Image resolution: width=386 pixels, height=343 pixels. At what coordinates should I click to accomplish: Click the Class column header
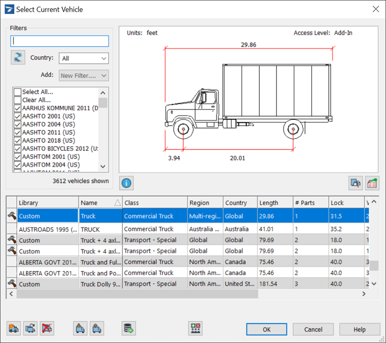[155, 203]
